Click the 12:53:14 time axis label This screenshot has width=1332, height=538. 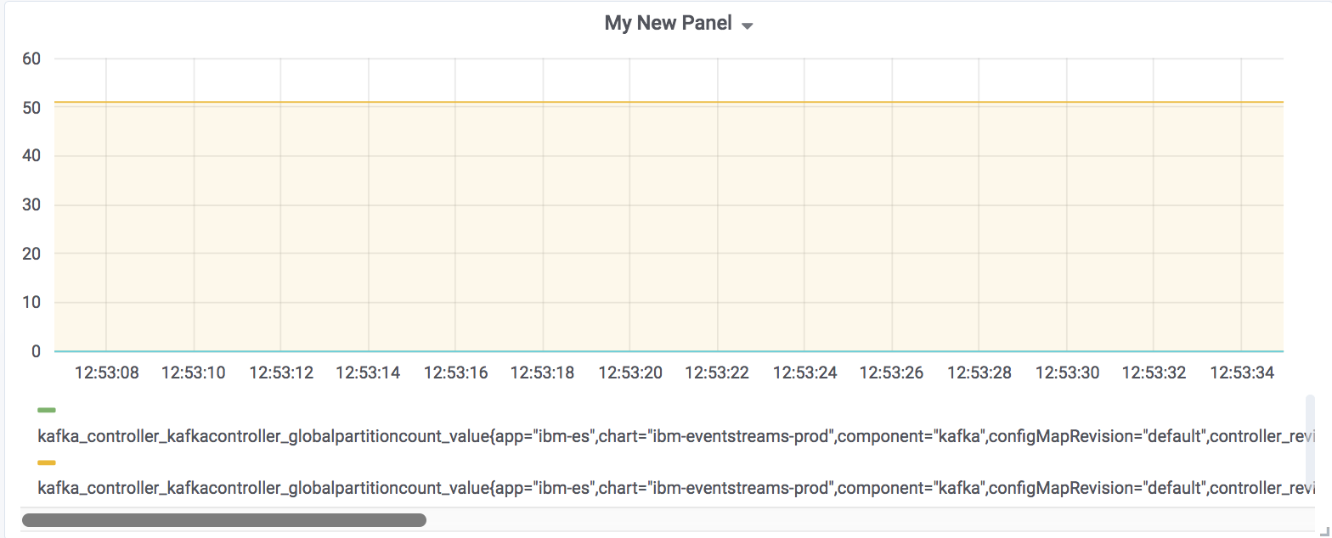tap(368, 373)
